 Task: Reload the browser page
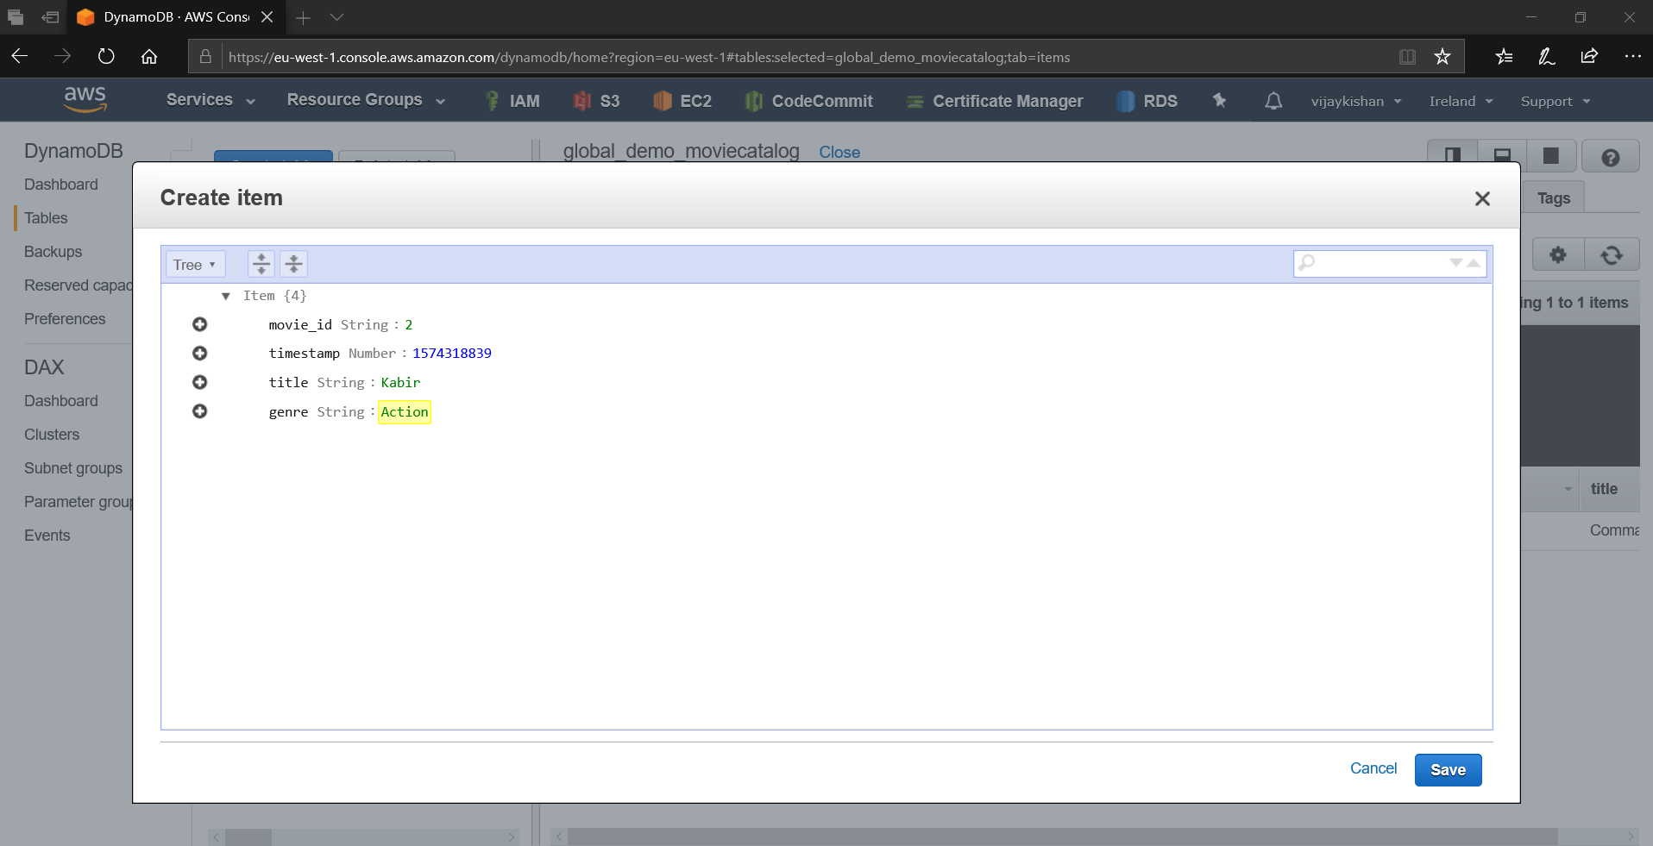[x=106, y=56]
